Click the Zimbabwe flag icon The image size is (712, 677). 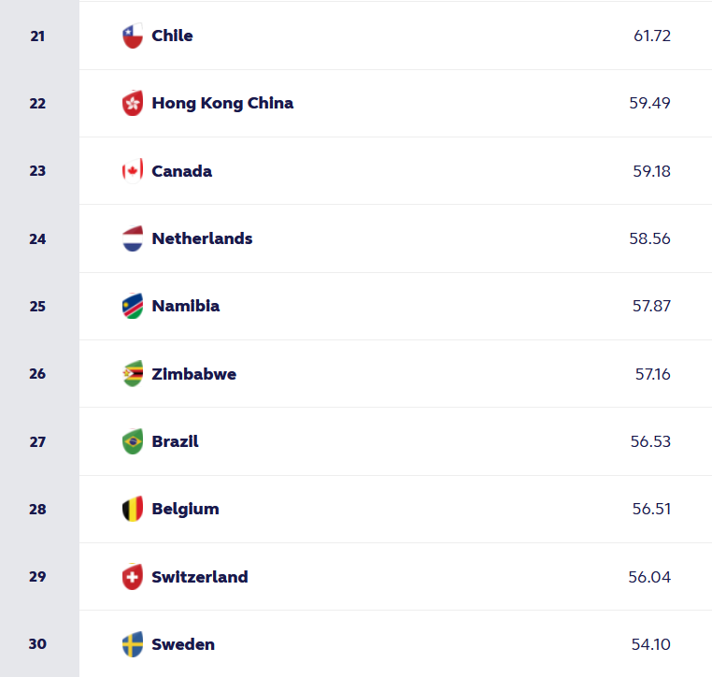pos(133,374)
